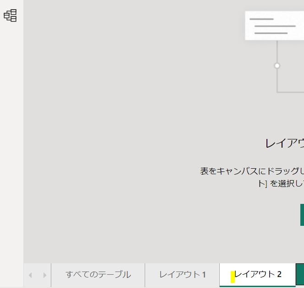Click the green underline beneath レイアウト 2 tab
304x288 pixels.
coord(257,286)
